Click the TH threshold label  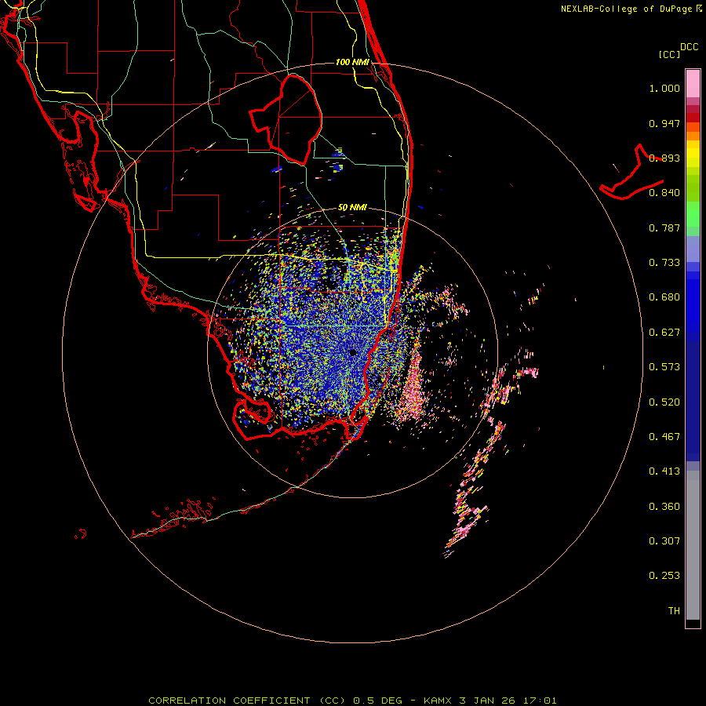tap(674, 611)
